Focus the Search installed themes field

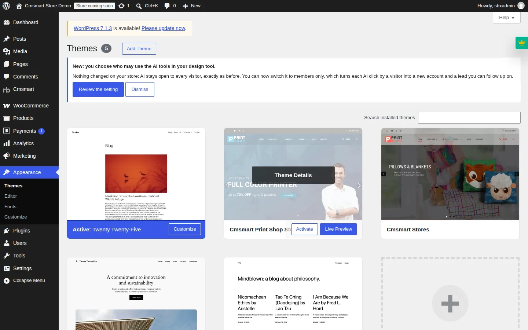point(469,118)
